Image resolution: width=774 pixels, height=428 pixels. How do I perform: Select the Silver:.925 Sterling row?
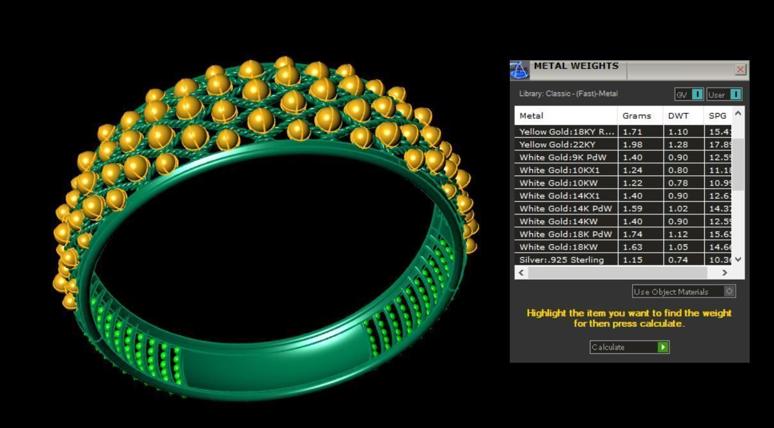point(623,260)
